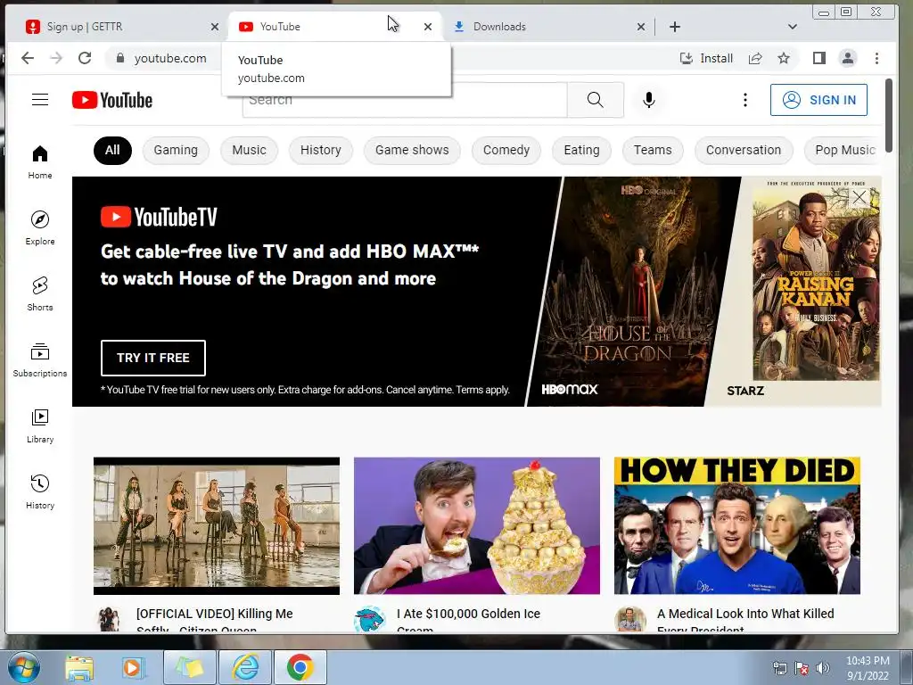The width and height of the screenshot is (913, 685).
Task: Reload the YouTube page
Action: (85, 58)
